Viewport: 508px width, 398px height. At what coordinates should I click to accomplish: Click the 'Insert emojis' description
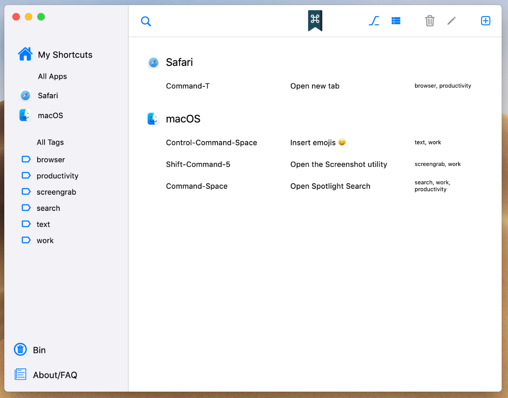(318, 143)
